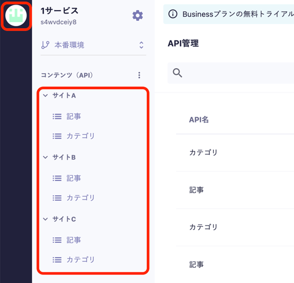Collapse the サイトC group chevron
This screenshot has height=283, width=294.
click(45, 219)
